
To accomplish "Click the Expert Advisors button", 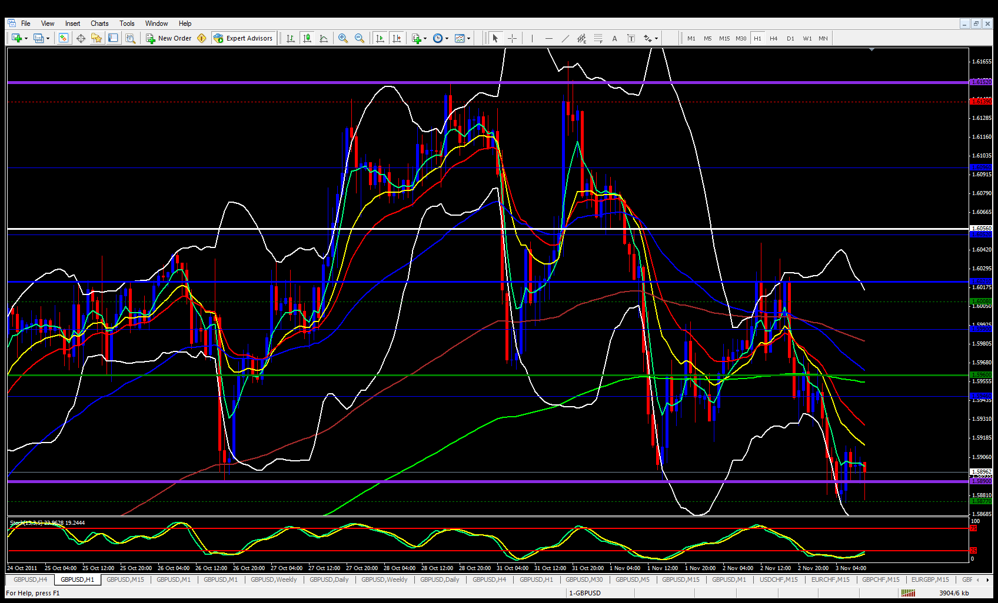I will (244, 38).
